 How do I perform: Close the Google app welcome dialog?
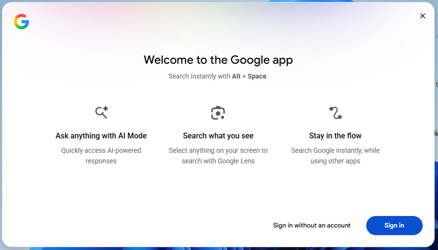422,16
